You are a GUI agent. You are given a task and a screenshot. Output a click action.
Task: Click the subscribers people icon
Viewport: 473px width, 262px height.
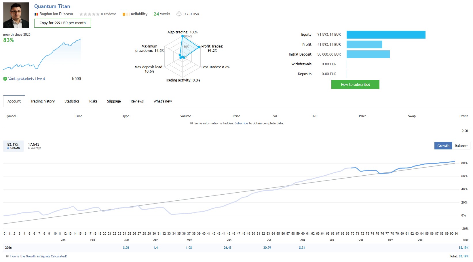coord(179,14)
